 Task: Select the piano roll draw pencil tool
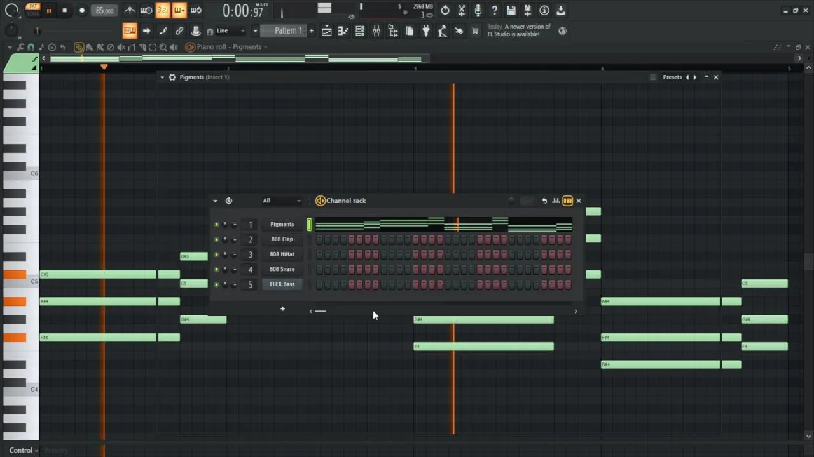(x=79, y=47)
